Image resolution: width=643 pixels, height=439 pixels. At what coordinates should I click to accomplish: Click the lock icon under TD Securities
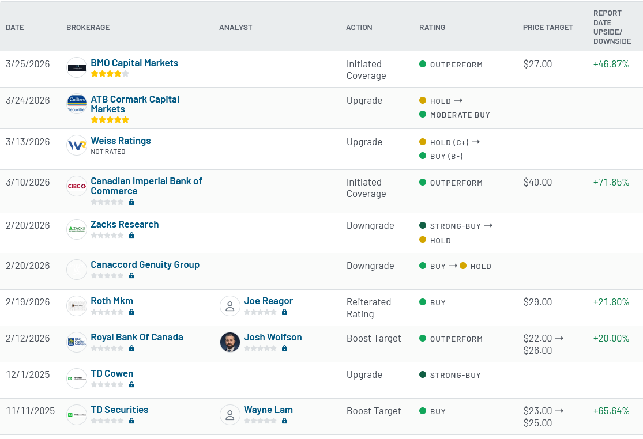131,421
